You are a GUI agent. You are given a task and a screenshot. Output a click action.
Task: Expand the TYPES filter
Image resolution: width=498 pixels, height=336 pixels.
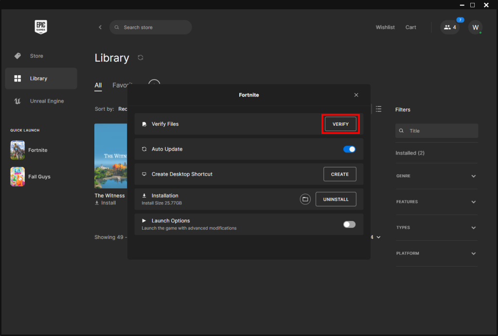[x=436, y=228]
